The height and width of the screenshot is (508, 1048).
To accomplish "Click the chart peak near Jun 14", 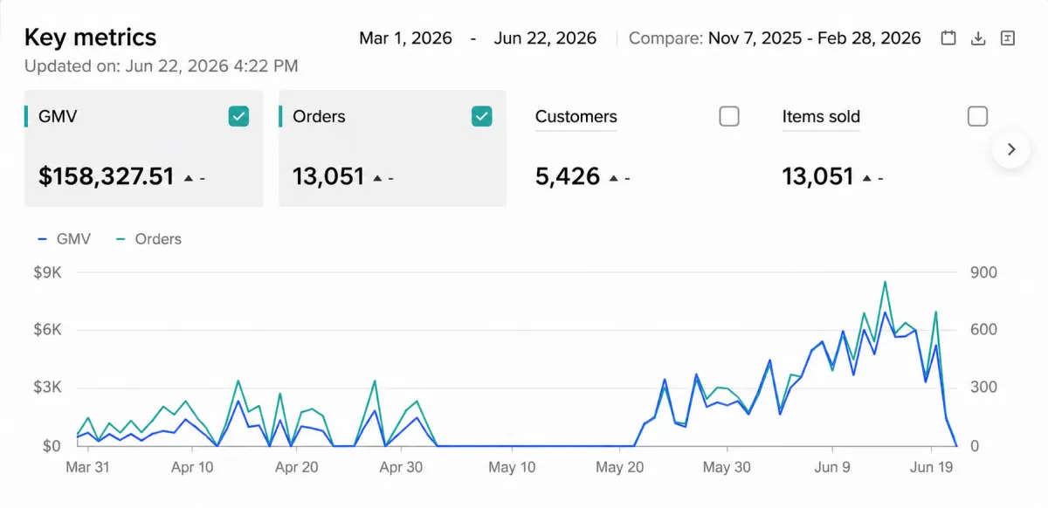I will tap(886, 282).
